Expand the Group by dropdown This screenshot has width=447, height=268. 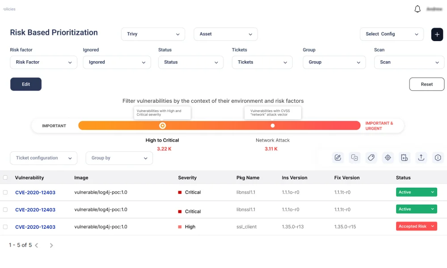pos(119,158)
